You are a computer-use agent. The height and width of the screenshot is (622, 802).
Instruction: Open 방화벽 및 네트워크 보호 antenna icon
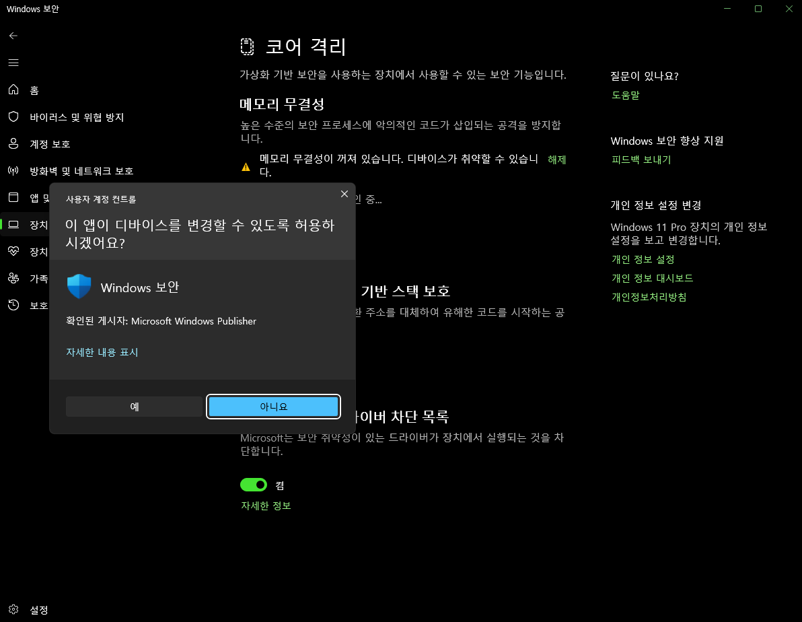click(x=13, y=170)
